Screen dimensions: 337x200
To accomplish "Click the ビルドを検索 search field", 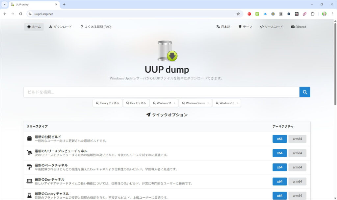I will click(161, 92).
